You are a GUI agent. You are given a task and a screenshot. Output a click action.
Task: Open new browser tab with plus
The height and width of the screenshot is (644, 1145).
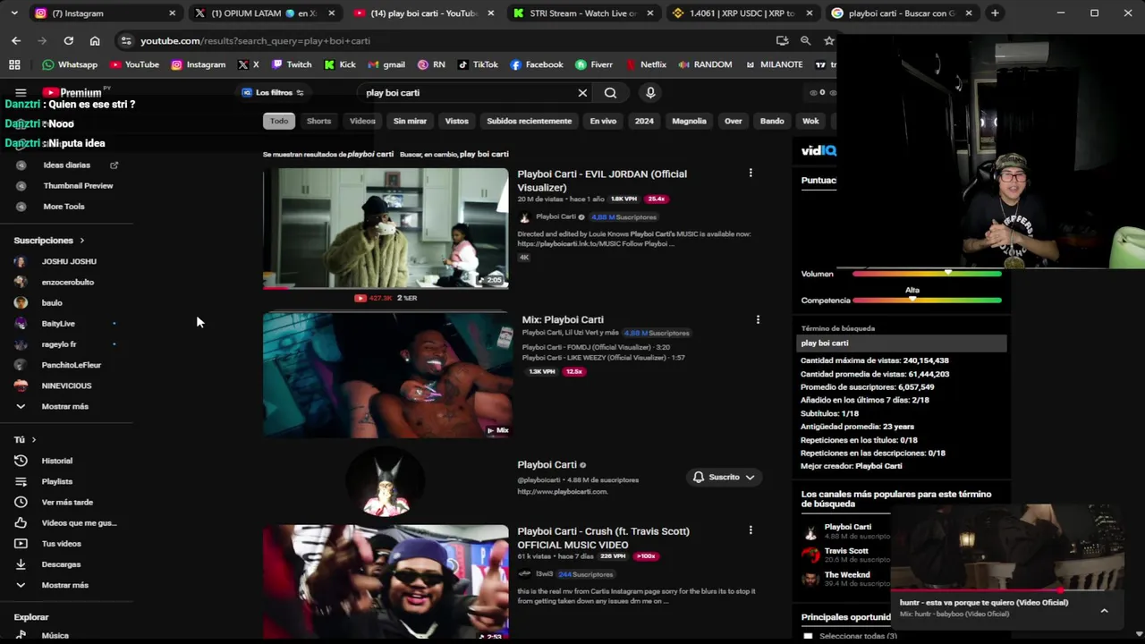(x=995, y=13)
